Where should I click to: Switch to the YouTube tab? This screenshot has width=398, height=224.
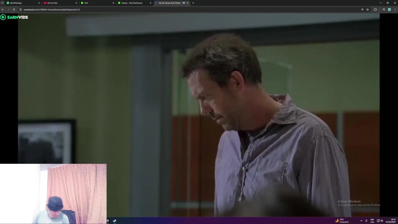point(60,3)
